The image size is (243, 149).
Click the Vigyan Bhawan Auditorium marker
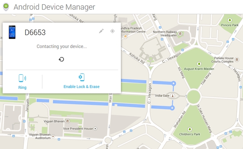(x=53, y=136)
